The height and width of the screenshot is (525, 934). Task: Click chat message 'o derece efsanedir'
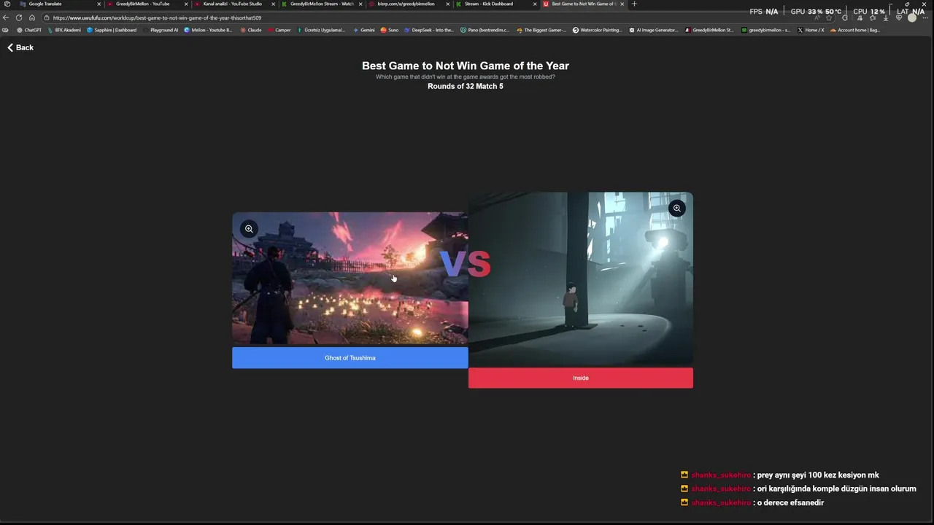pyautogui.click(x=791, y=503)
